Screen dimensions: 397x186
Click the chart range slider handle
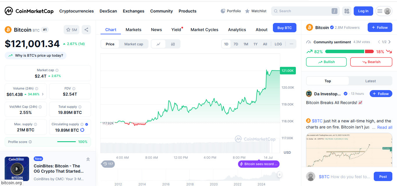(279, 175)
